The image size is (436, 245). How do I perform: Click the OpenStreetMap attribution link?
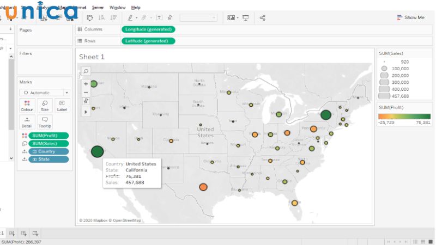tap(126, 220)
